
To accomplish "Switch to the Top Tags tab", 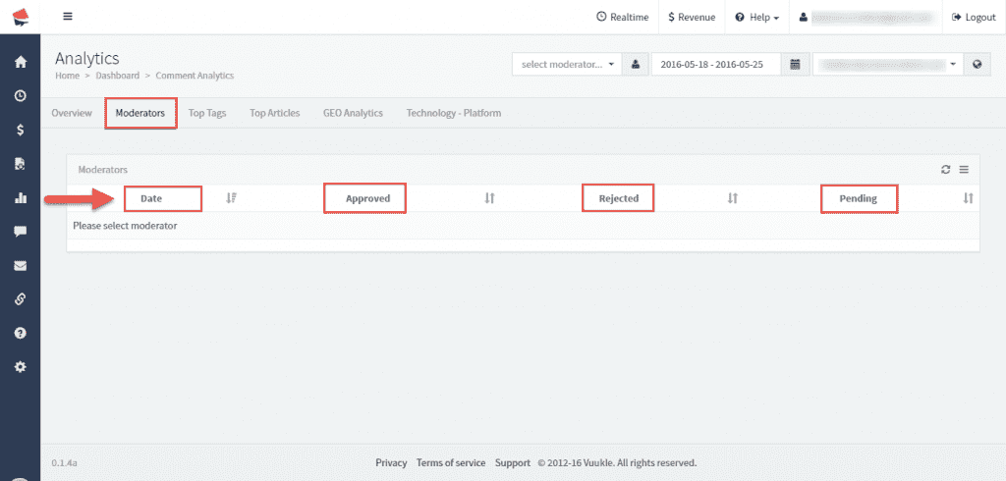I will 207,113.
